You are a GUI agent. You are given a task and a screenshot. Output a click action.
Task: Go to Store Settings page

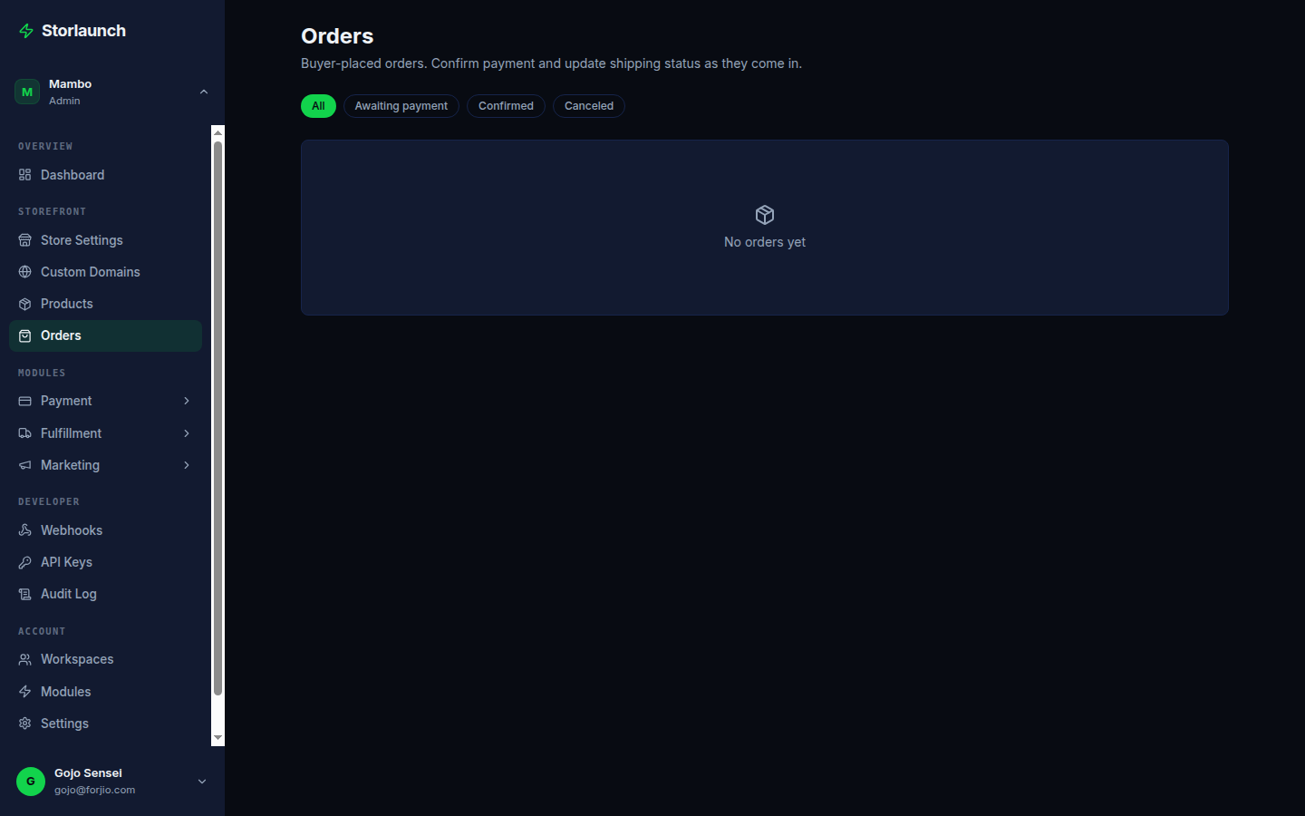pos(105,240)
